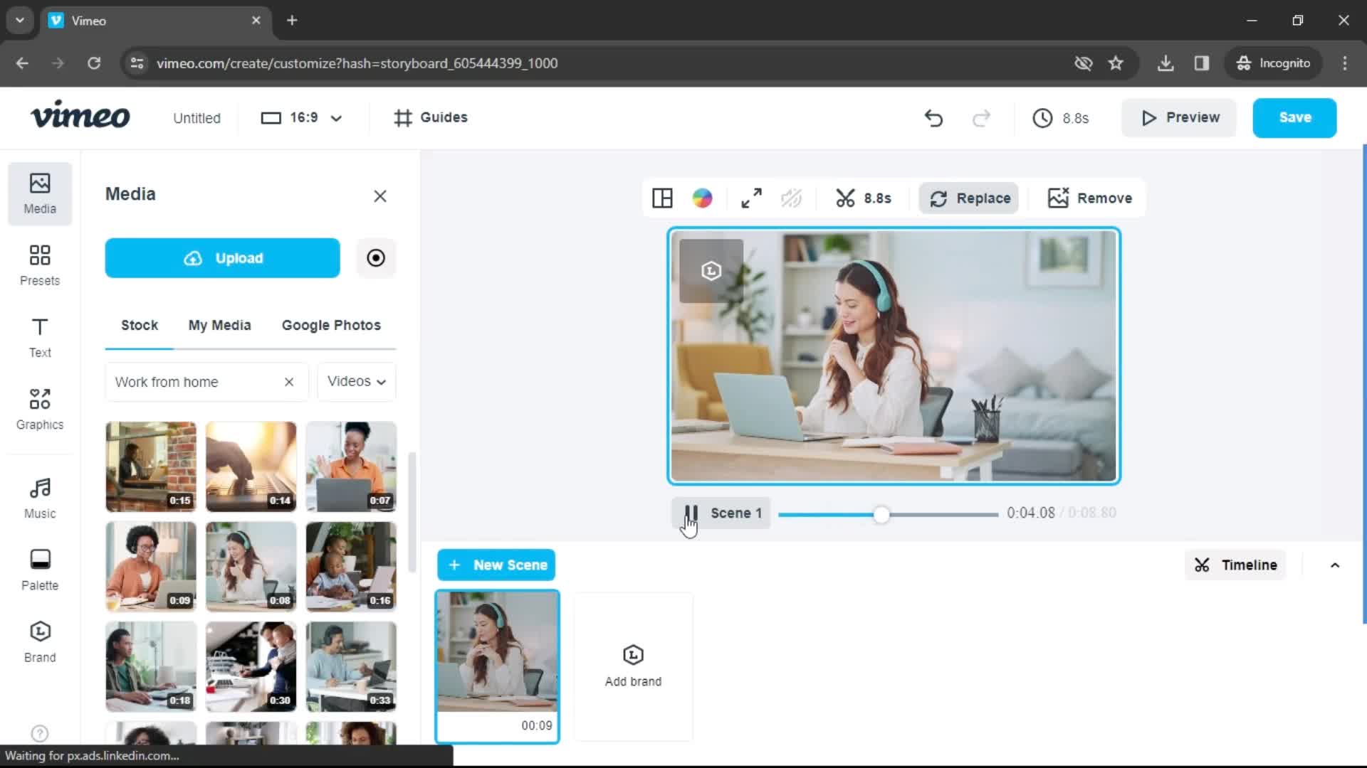The height and width of the screenshot is (768, 1367).
Task: Toggle the scene pause button
Action: click(690, 513)
